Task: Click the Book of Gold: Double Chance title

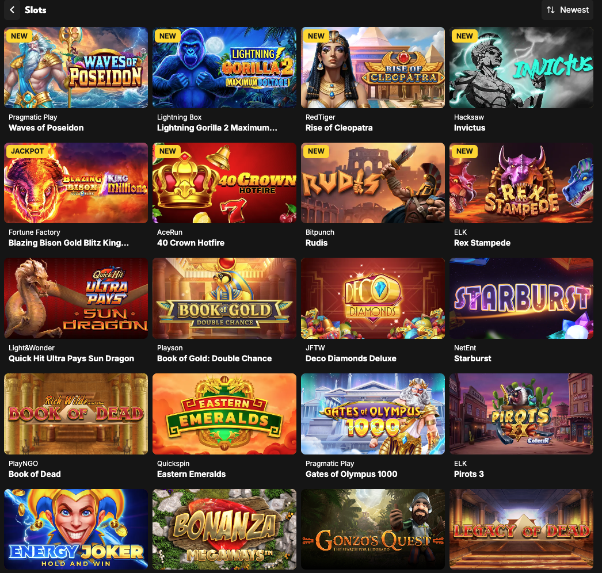Action: pos(214,358)
